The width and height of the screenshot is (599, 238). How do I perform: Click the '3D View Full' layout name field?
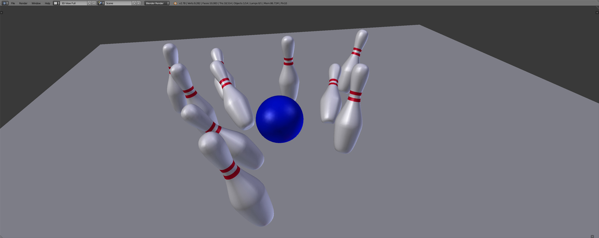tap(74, 3)
